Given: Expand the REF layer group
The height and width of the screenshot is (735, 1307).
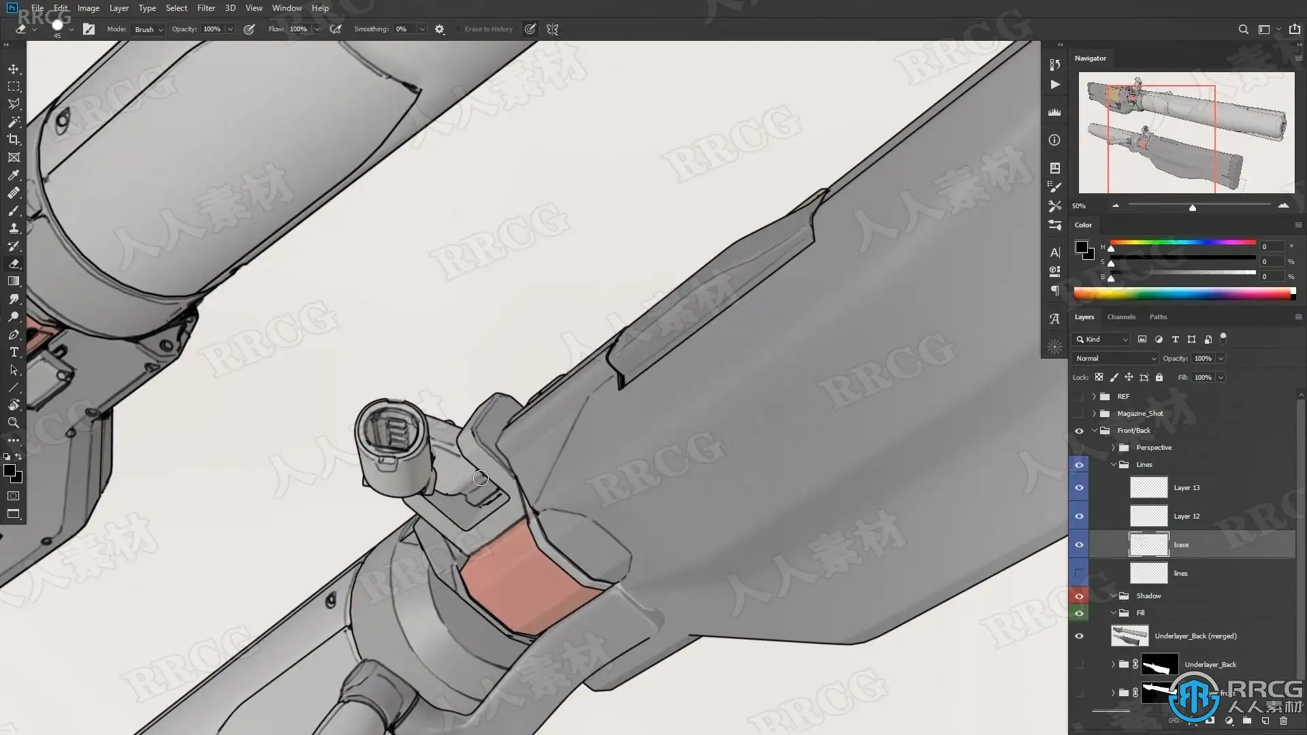Looking at the screenshot, I should pos(1094,396).
